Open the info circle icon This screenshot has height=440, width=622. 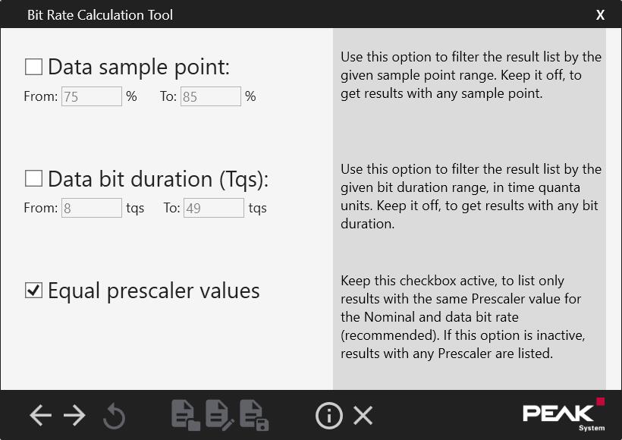point(329,416)
